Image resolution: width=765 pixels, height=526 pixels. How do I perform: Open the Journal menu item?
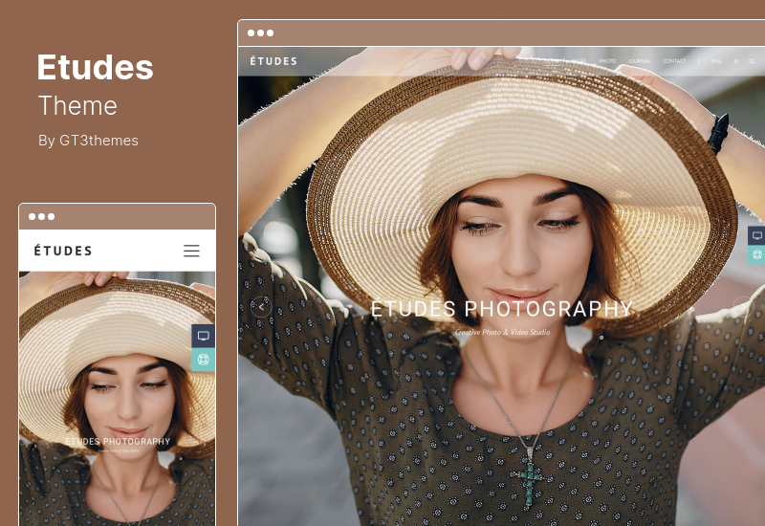(x=639, y=61)
